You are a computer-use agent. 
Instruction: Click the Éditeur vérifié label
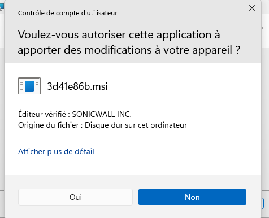tap(42, 114)
